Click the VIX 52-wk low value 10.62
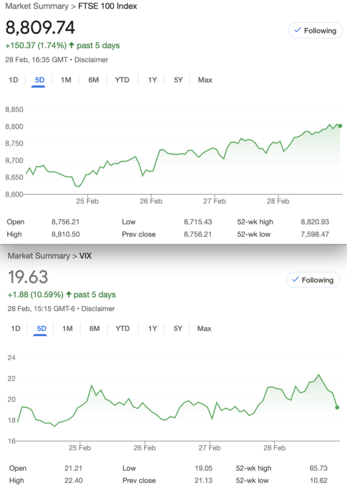The height and width of the screenshot is (485, 347). coord(319,480)
